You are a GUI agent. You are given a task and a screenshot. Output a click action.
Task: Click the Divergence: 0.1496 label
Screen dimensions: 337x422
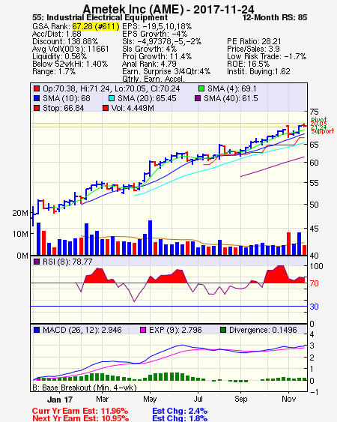(263, 330)
